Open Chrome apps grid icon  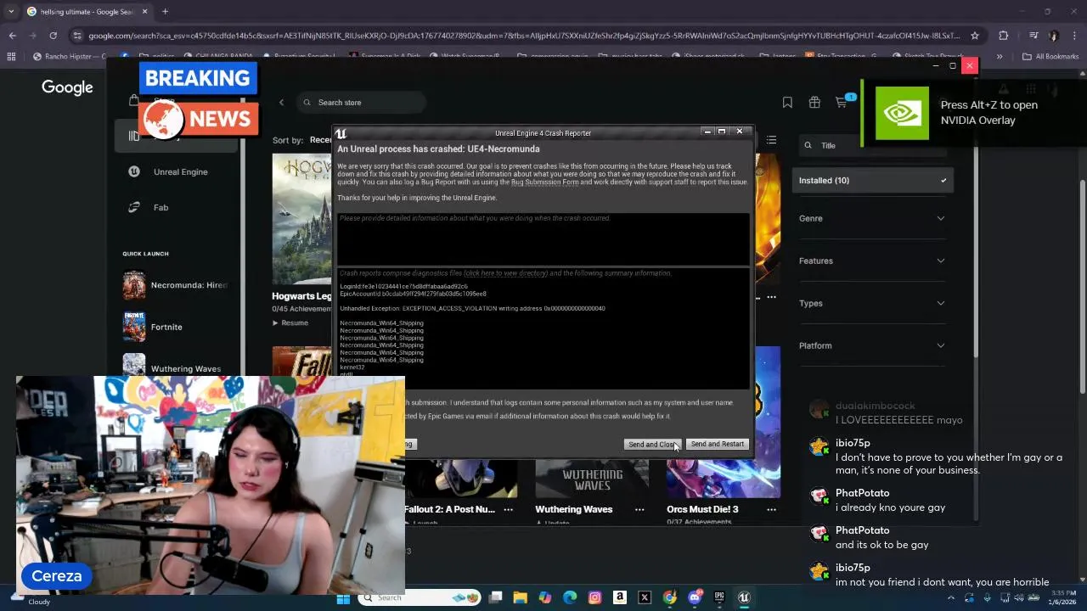click(x=11, y=57)
